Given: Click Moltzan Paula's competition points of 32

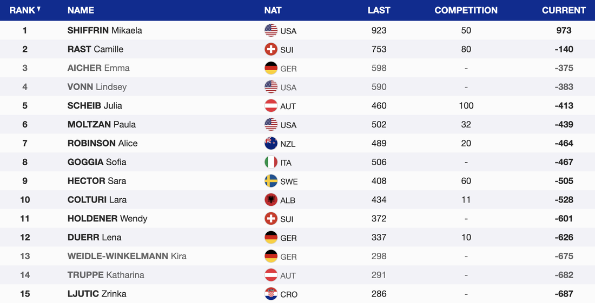Looking at the screenshot, I should (466, 124).
